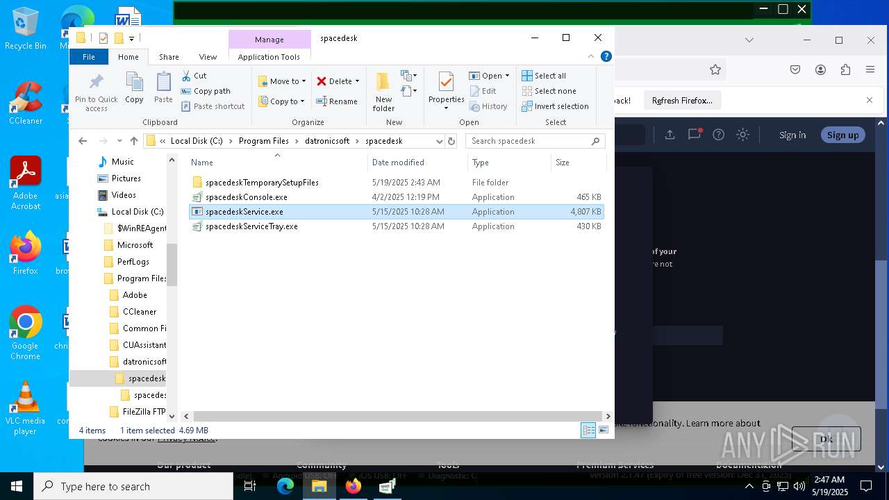Select Pictures in navigation pane
Screen dimensions: 889x500
point(126,178)
